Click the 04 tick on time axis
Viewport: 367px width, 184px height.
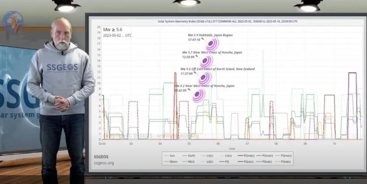tap(160, 144)
